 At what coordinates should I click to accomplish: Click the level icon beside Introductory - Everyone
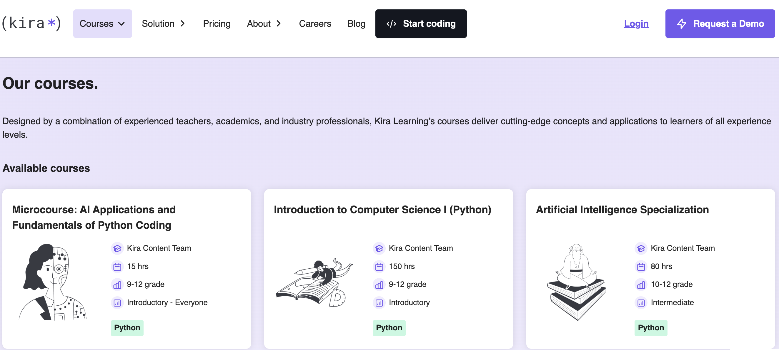[x=117, y=303]
